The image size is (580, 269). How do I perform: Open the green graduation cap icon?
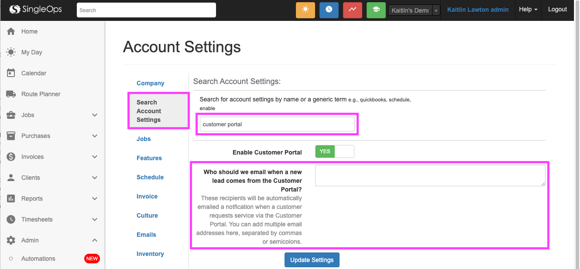click(x=376, y=10)
